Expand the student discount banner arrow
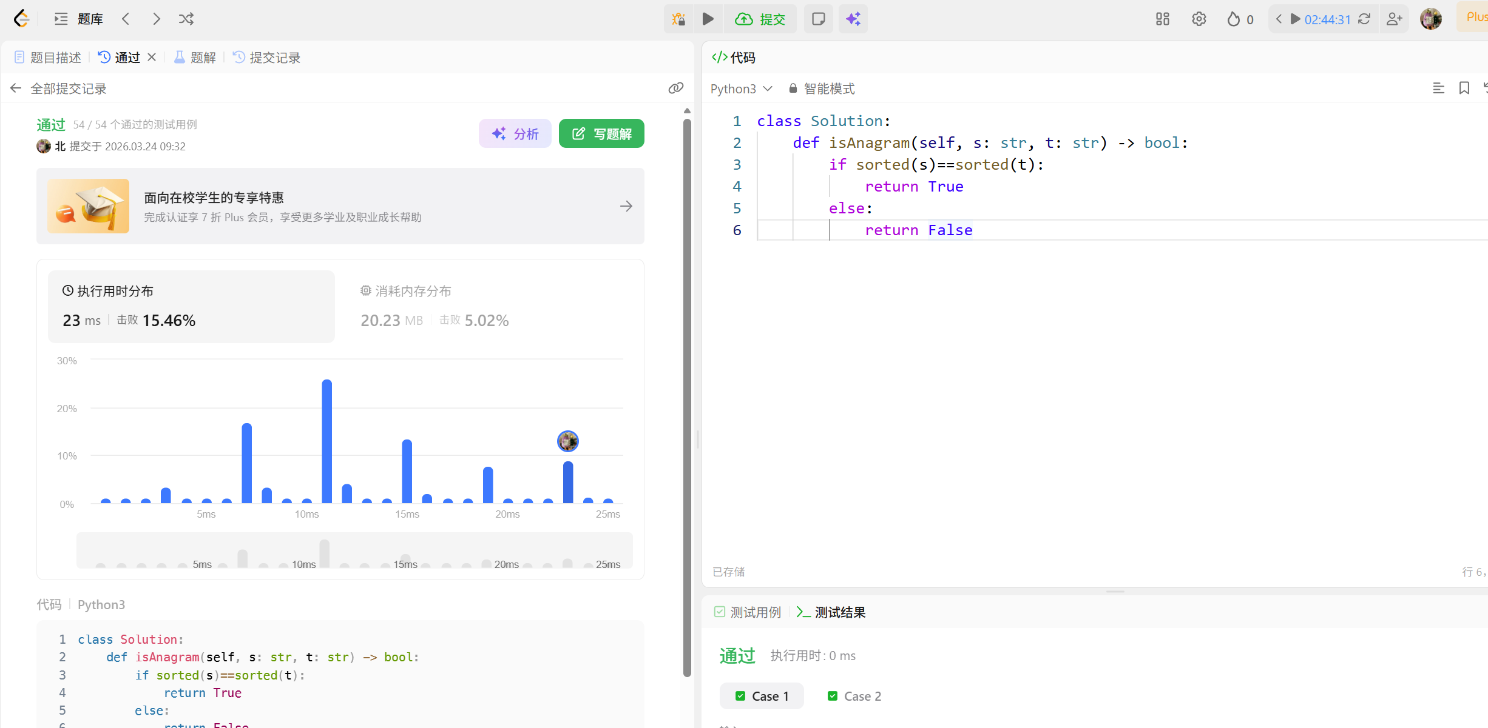The width and height of the screenshot is (1488, 728). pyautogui.click(x=626, y=207)
